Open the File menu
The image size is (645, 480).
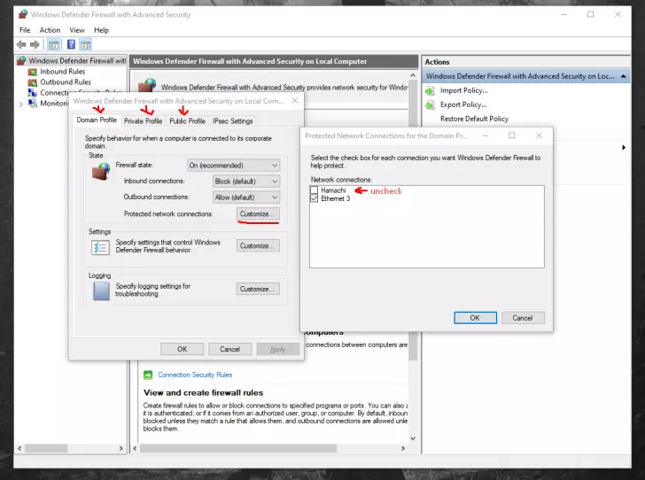pyautogui.click(x=25, y=30)
